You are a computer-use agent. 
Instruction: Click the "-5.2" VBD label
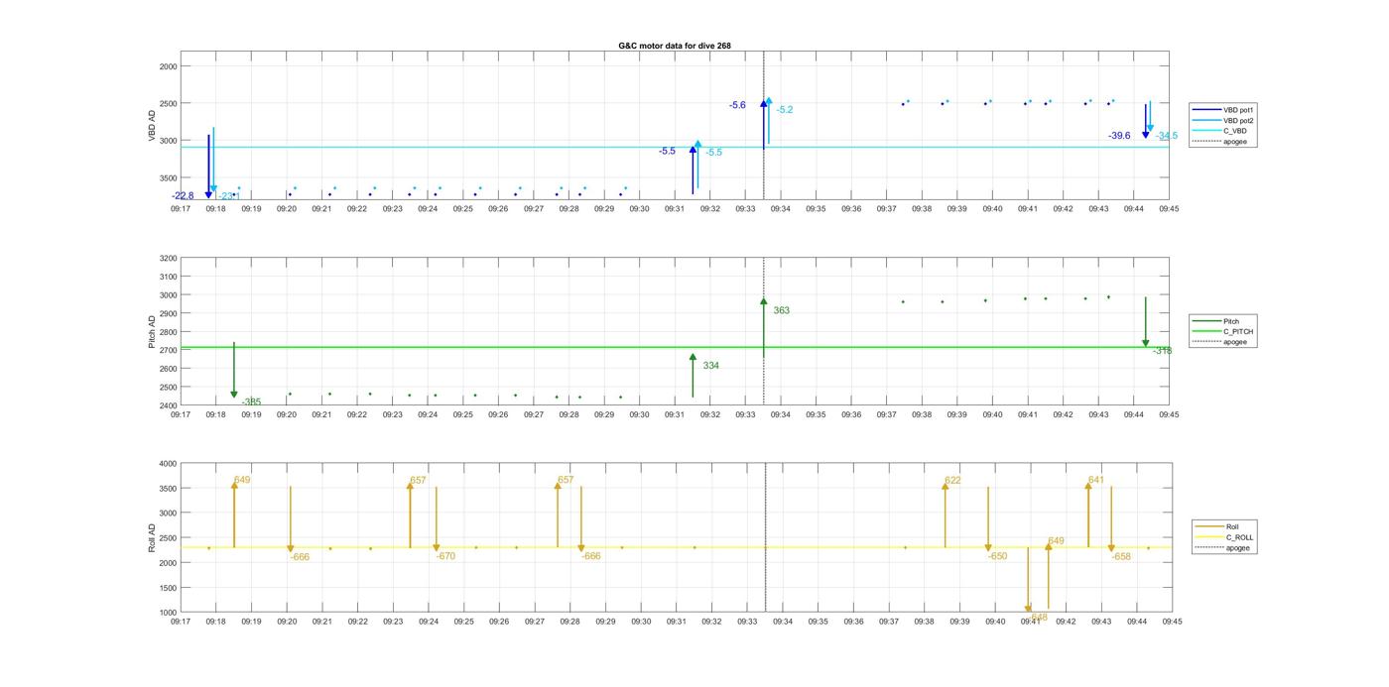pyautogui.click(x=785, y=110)
